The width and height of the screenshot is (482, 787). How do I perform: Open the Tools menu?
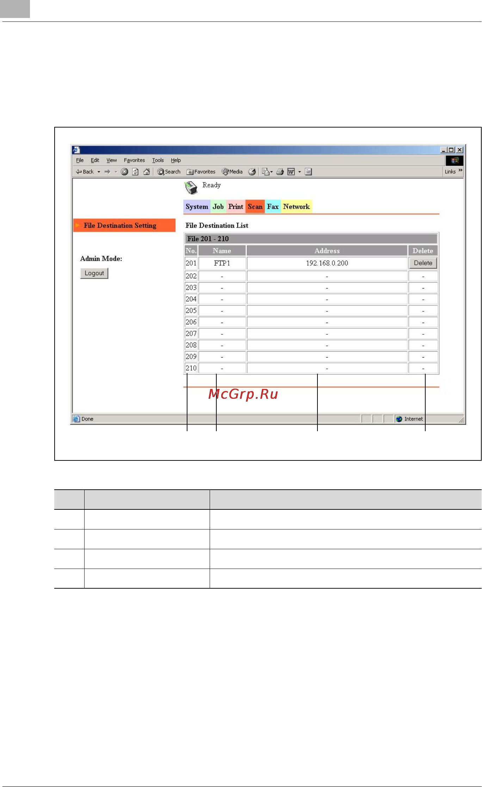(x=158, y=160)
